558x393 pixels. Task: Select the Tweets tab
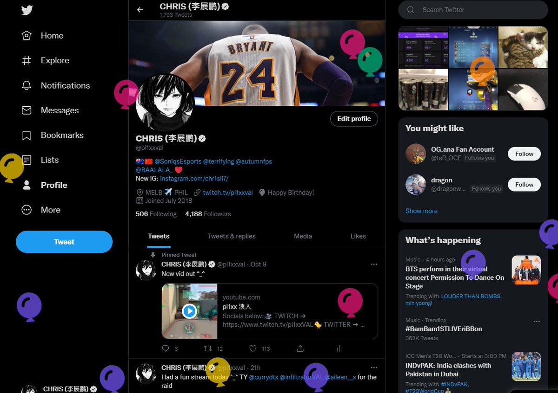(x=159, y=236)
